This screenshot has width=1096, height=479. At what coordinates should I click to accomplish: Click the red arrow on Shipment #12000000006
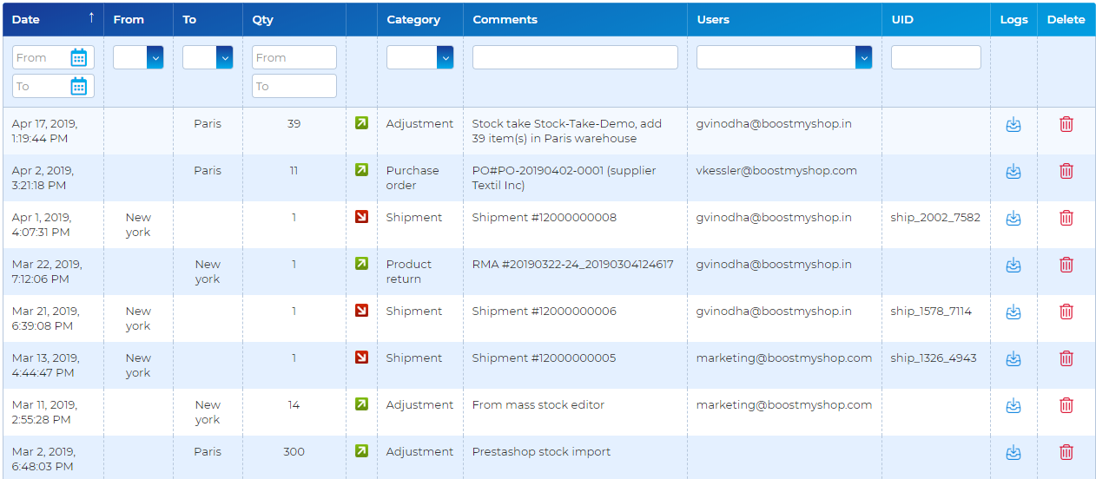pos(362,310)
